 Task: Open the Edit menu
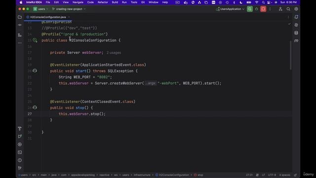56,2
